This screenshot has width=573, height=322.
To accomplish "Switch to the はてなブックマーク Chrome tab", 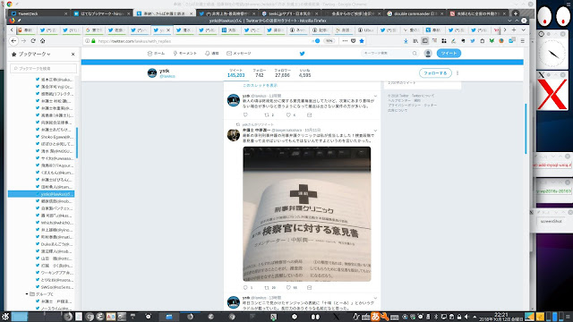I will coord(102,13).
